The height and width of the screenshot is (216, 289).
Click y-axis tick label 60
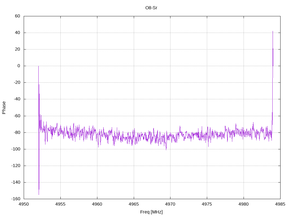(17, 16)
